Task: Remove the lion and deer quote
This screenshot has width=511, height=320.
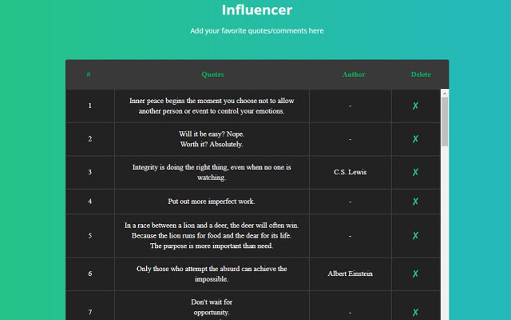Action: point(415,235)
